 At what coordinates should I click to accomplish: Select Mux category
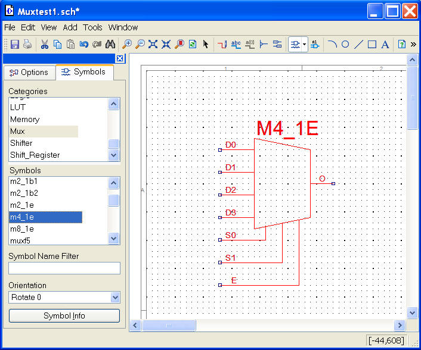click(x=44, y=132)
